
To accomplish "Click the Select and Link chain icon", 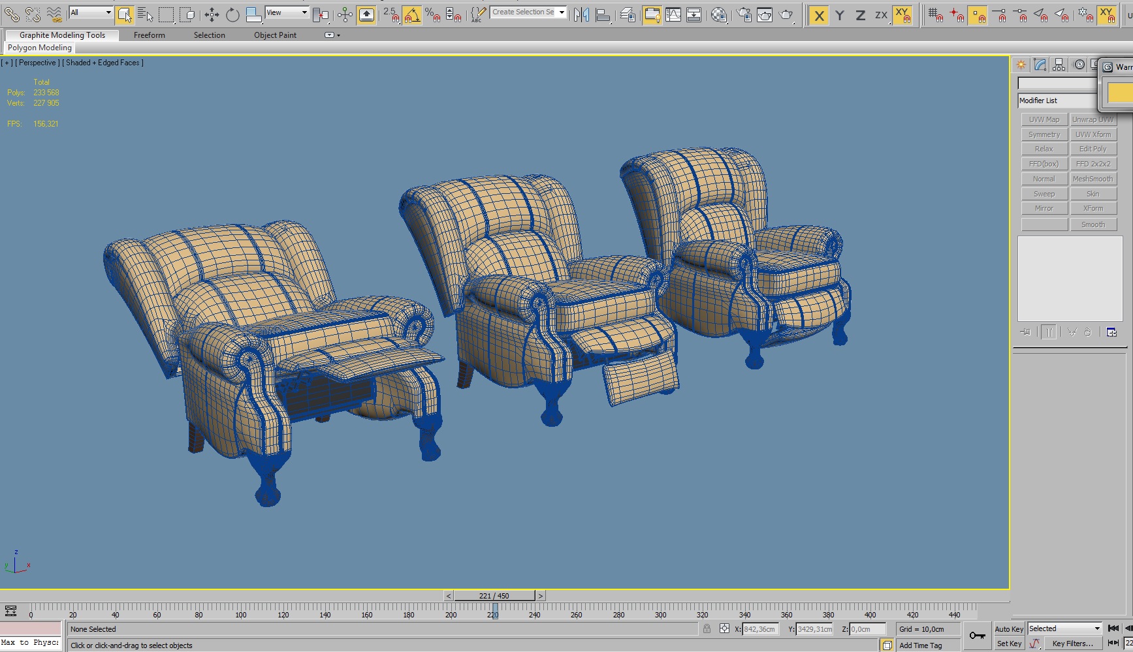I will [x=12, y=14].
